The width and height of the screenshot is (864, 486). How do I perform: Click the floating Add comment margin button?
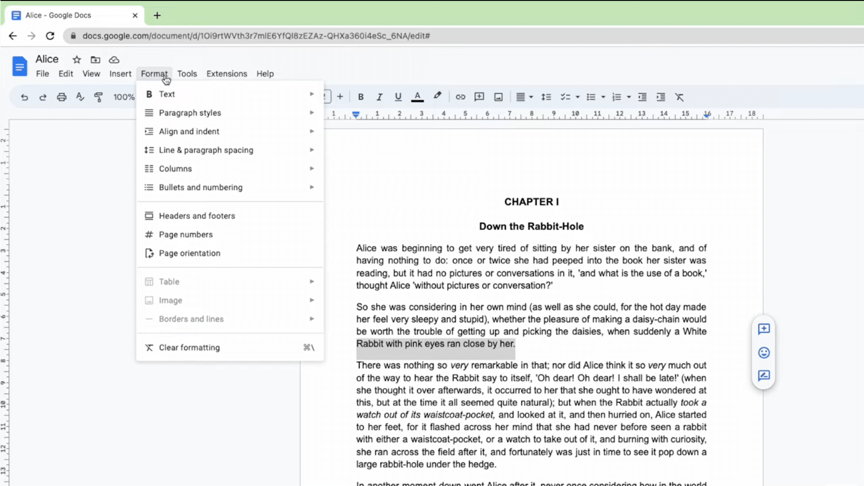[764, 329]
